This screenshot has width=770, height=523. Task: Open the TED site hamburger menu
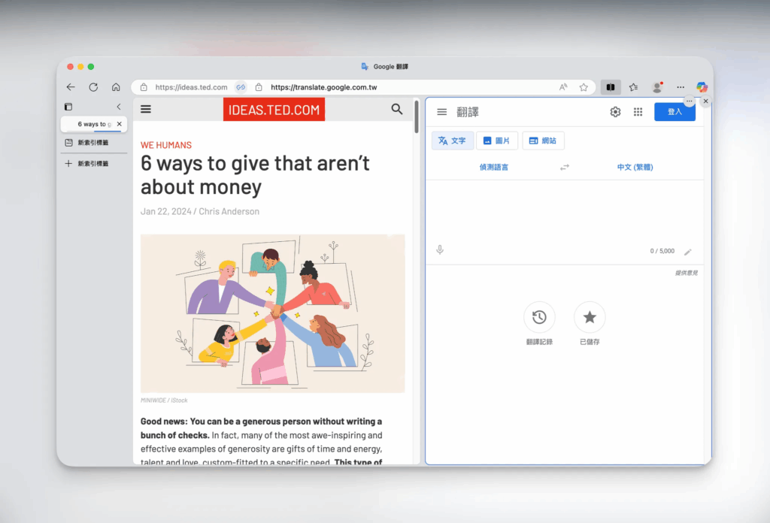pos(146,109)
